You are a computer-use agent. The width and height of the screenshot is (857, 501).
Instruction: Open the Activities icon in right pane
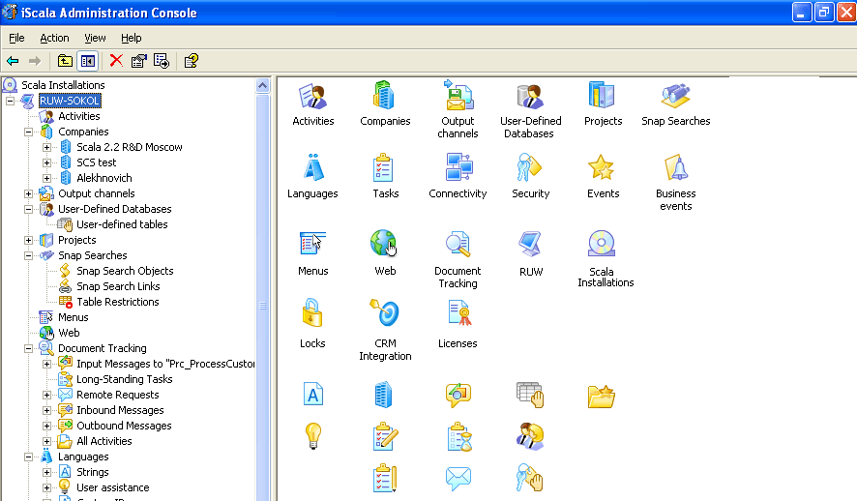[x=312, y=98]
